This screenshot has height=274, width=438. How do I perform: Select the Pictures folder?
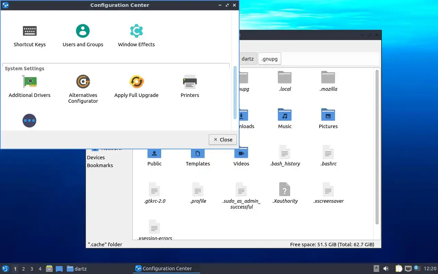pos(328,119)
